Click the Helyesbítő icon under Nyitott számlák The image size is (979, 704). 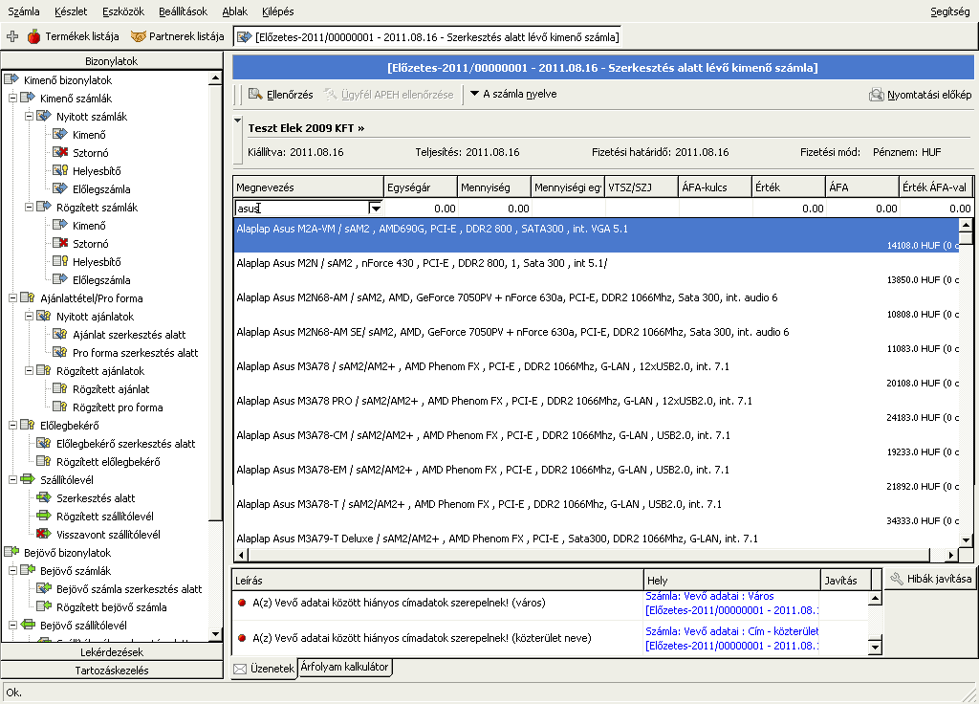click(x=60, y=170)
